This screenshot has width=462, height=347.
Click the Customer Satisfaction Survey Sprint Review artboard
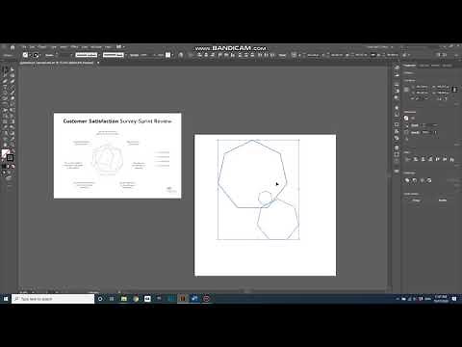[117, 155]
